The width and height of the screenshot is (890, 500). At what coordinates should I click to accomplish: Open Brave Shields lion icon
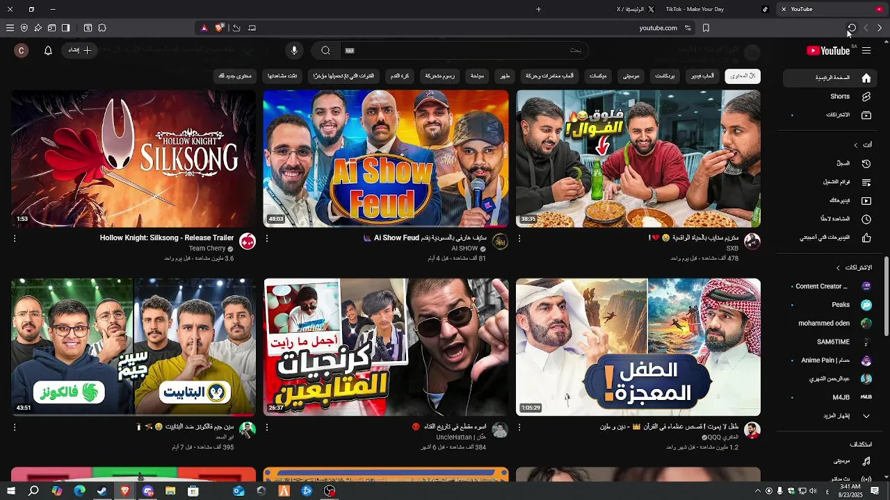(x=220, y=28)
